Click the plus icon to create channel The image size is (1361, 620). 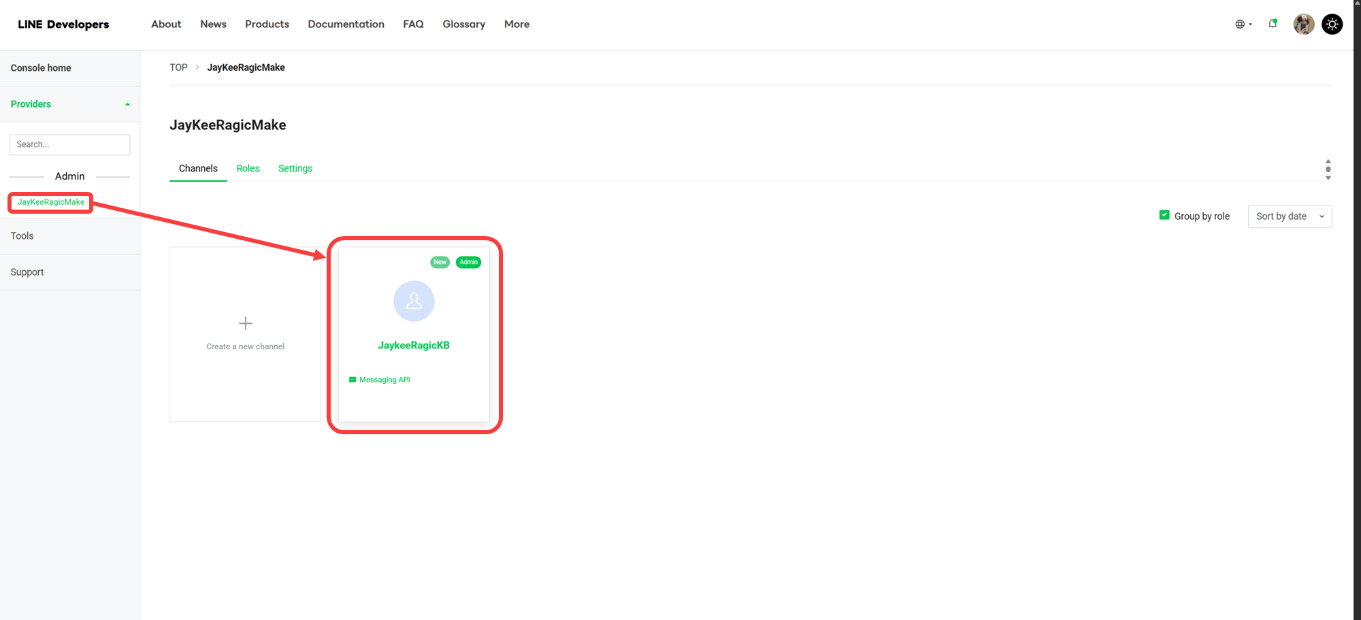(246, 323)
